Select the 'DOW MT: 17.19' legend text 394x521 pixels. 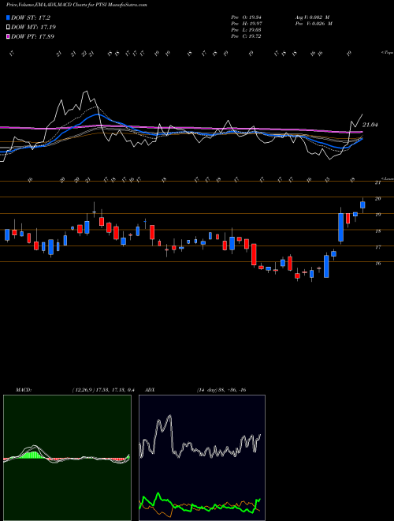coord(34,27)
